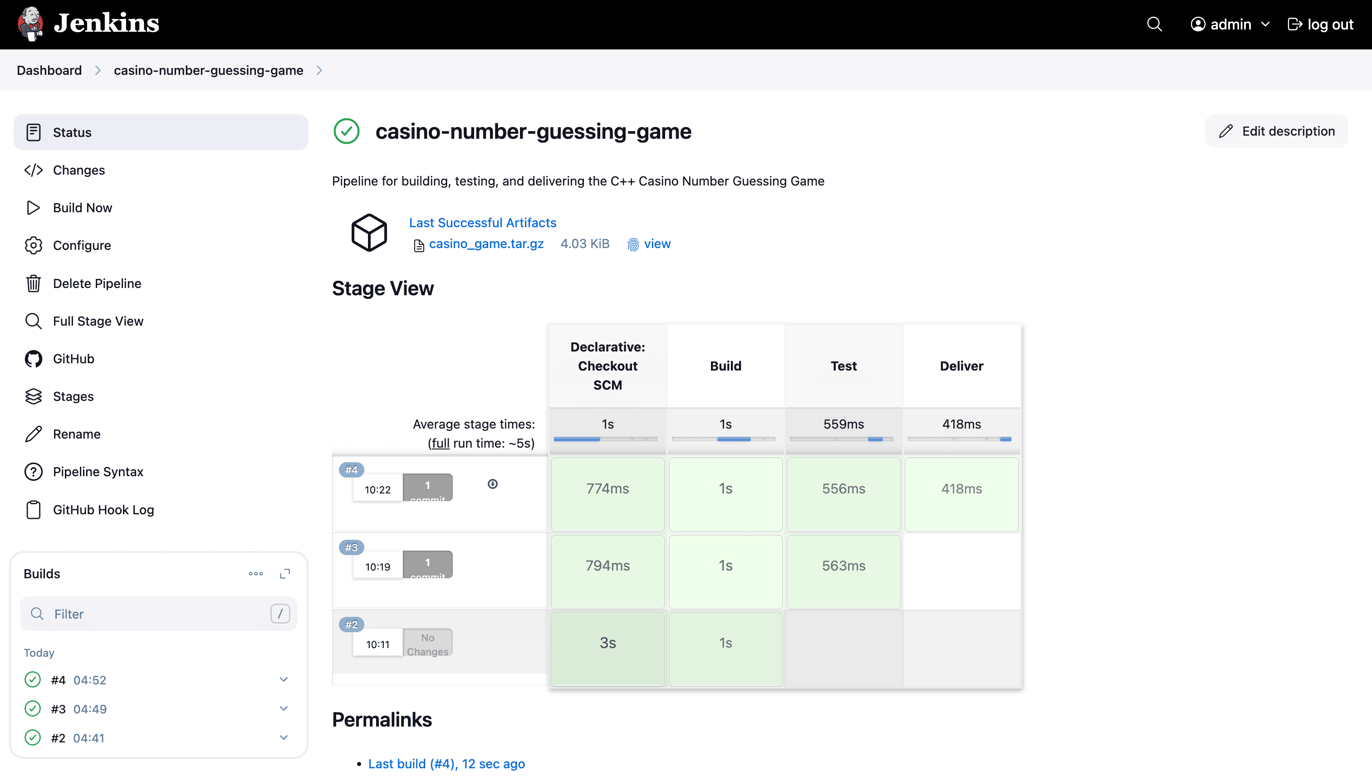Open the breadcrumb chevron after casino-number-guessing-game
Image resolution: width=1372 pixels, height=776 pixels.
[x=319, y=70]
